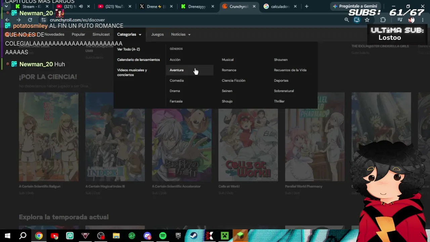The image size is (430, 242).
Task: Click the Parallel World Pharmacy title text
Action: coord(304,186)
